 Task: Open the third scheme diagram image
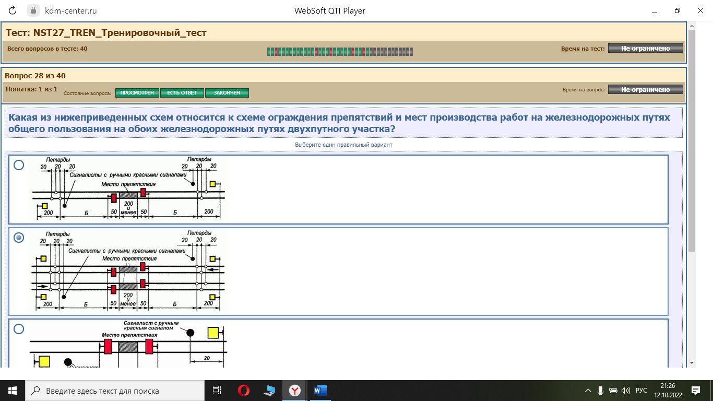(x=128, y=344)
